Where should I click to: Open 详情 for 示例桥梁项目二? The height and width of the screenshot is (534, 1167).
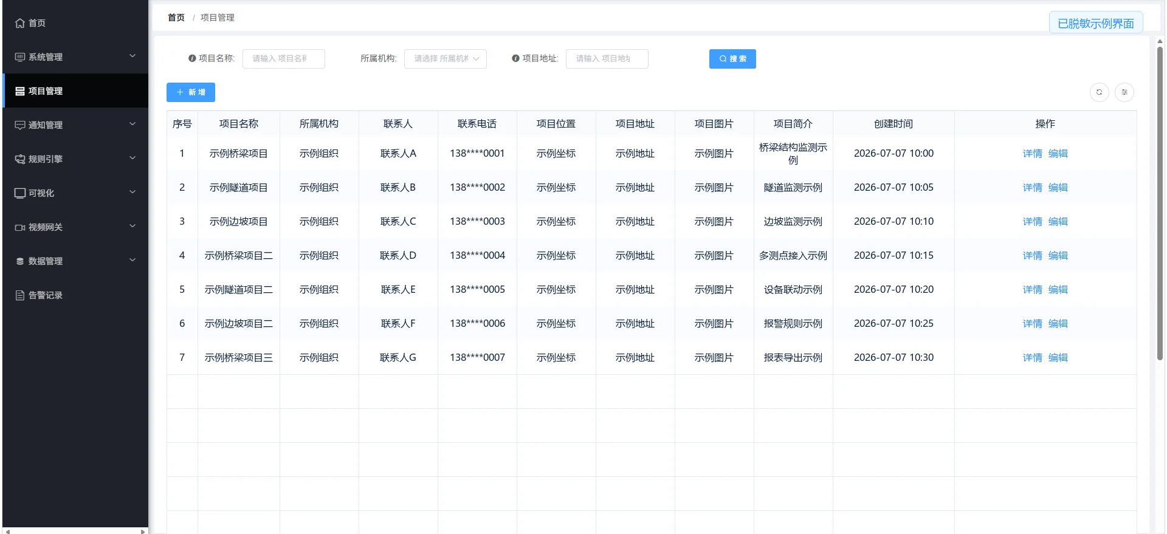pos(1032,256)
